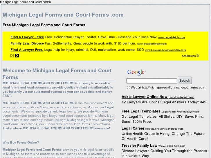This screenshot has height=158, width=211.
Task: Visit careers.unitedhealthgroup.com link
Action: [164, 129]
